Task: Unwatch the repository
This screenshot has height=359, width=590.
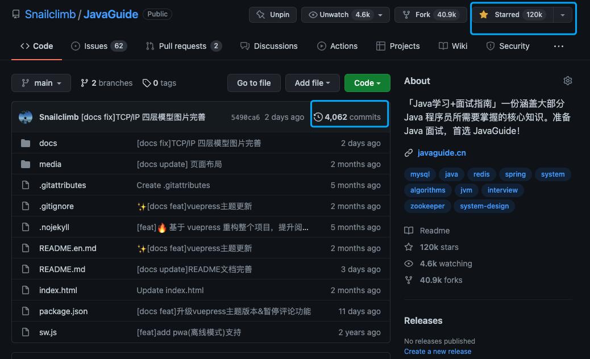Action: point(340,14)
